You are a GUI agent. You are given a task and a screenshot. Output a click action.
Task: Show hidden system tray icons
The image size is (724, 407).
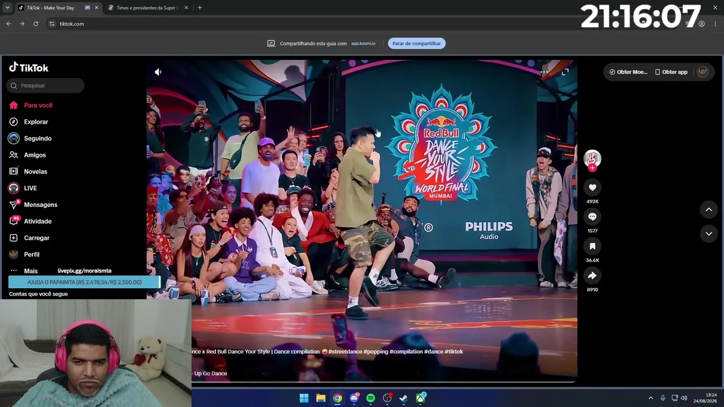[x=650, y=399]
